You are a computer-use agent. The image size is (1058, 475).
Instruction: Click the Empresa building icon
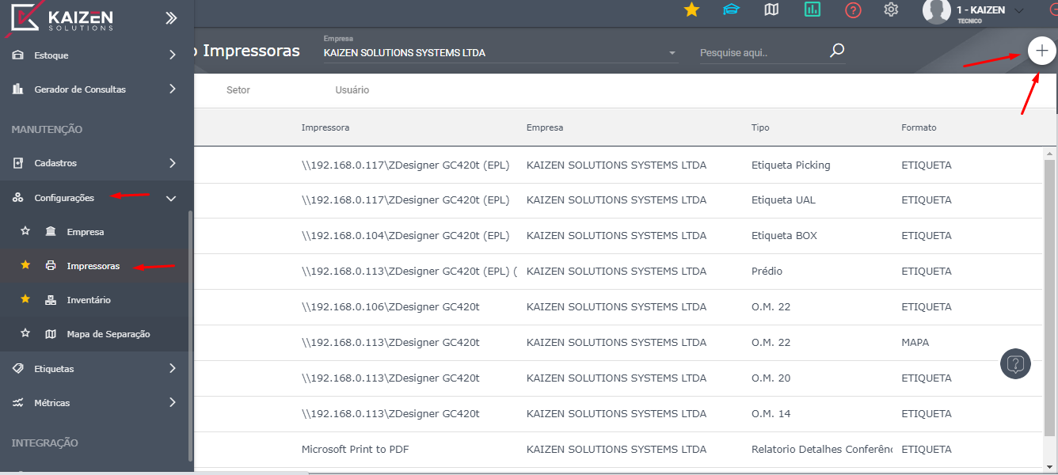tap(51, 232)
